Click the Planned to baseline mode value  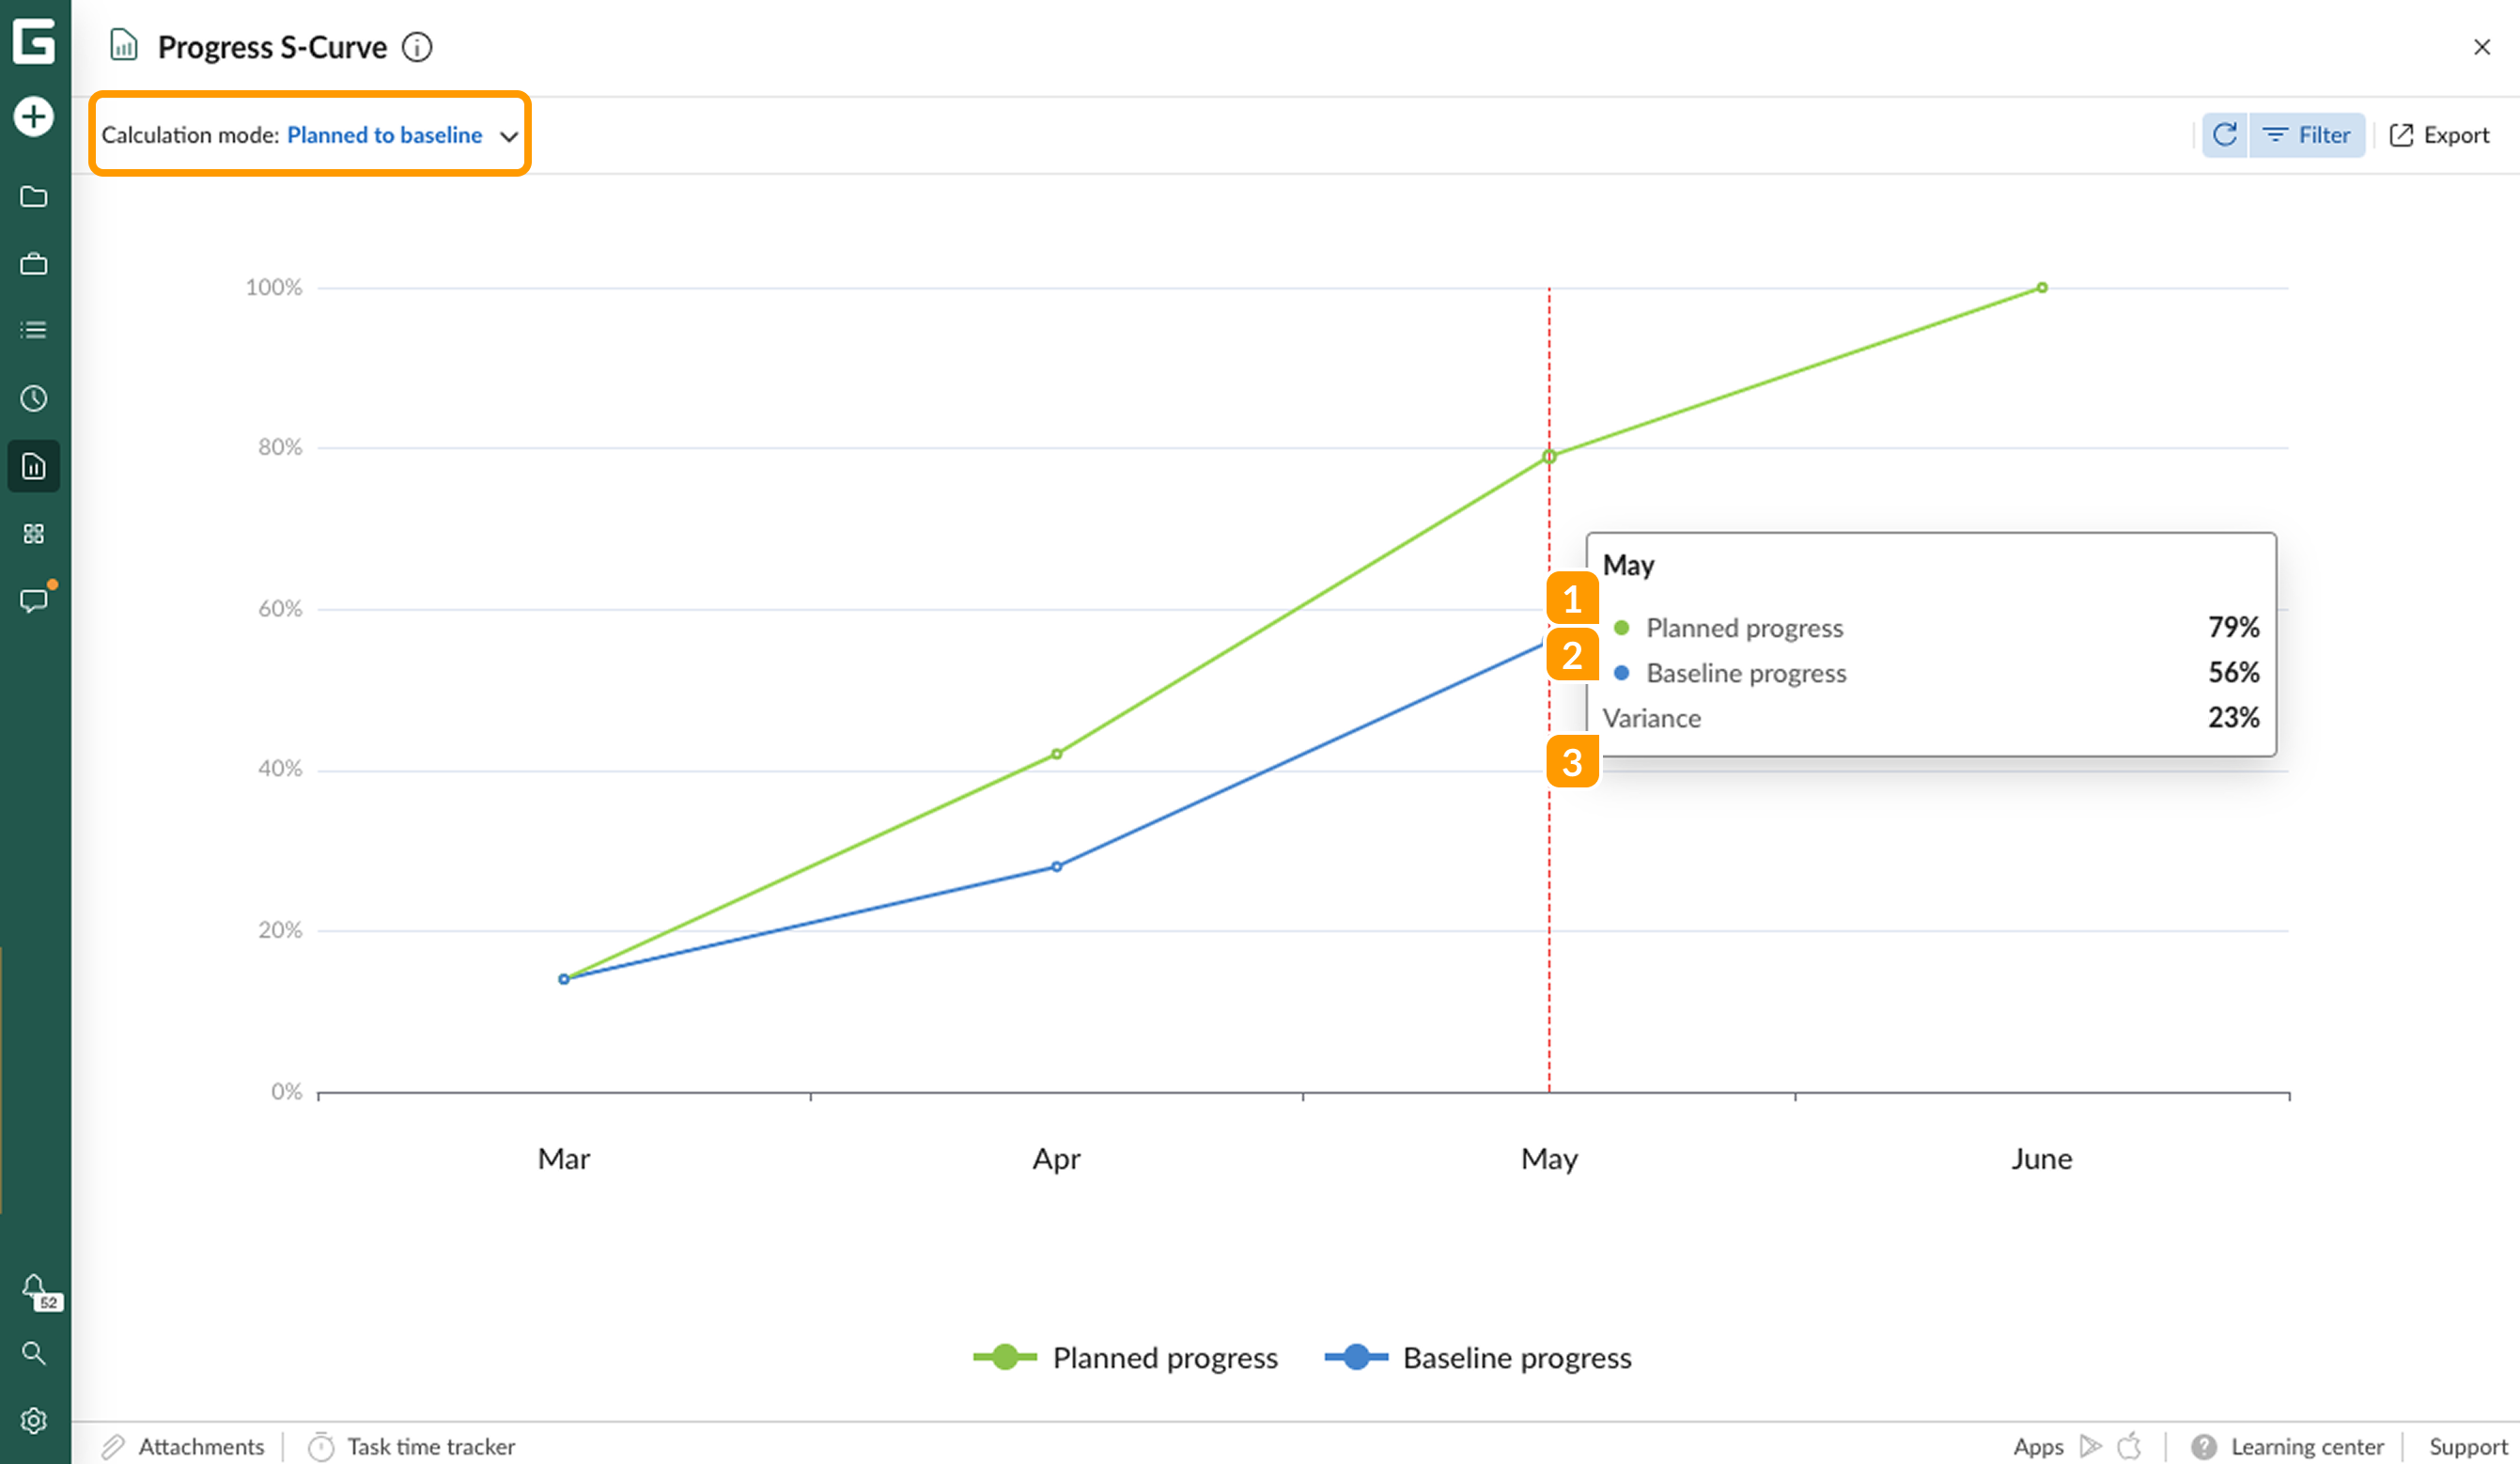coord(385,135)
